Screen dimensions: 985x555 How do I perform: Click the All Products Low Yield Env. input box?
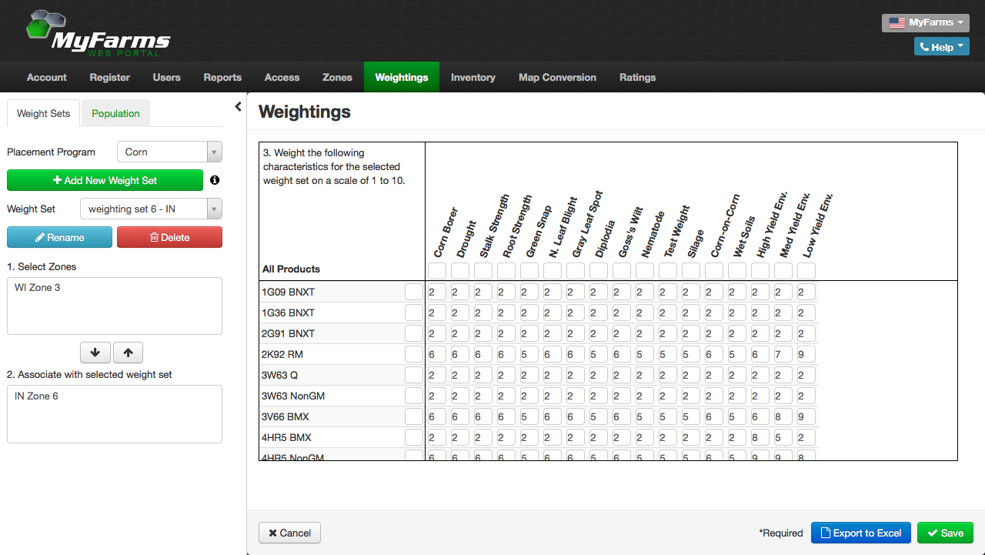[x=806, y=271]
